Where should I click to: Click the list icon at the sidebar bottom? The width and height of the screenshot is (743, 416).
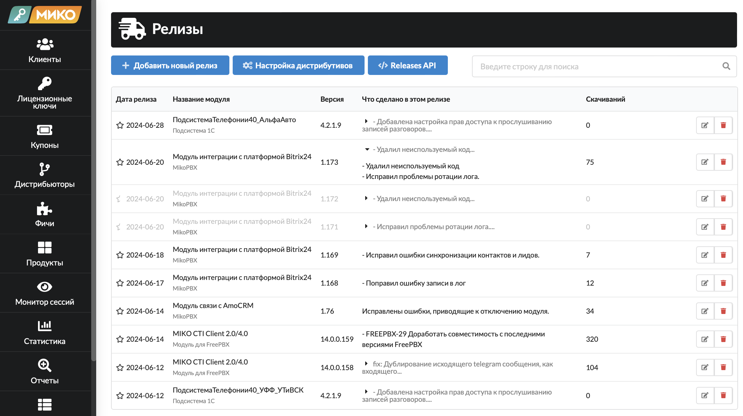(x=45, y=404)
